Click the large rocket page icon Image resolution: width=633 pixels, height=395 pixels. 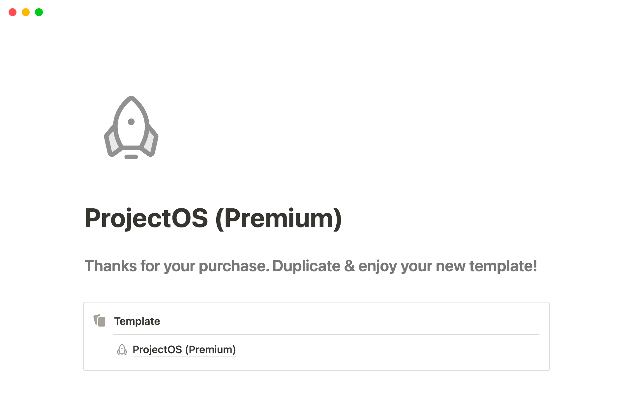[131, 128]
